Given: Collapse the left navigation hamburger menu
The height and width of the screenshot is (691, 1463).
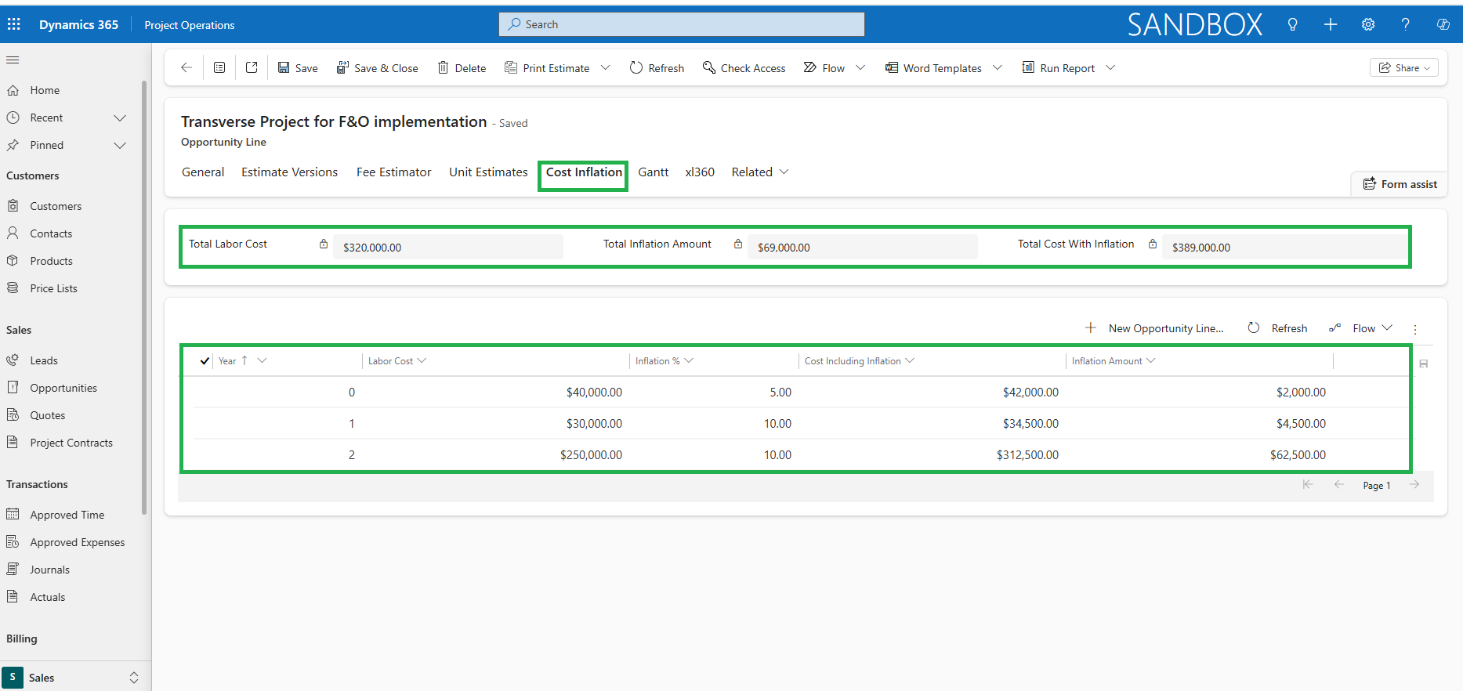Looking at the screenshot, I should pyautogui.click(x=13, y=60).
